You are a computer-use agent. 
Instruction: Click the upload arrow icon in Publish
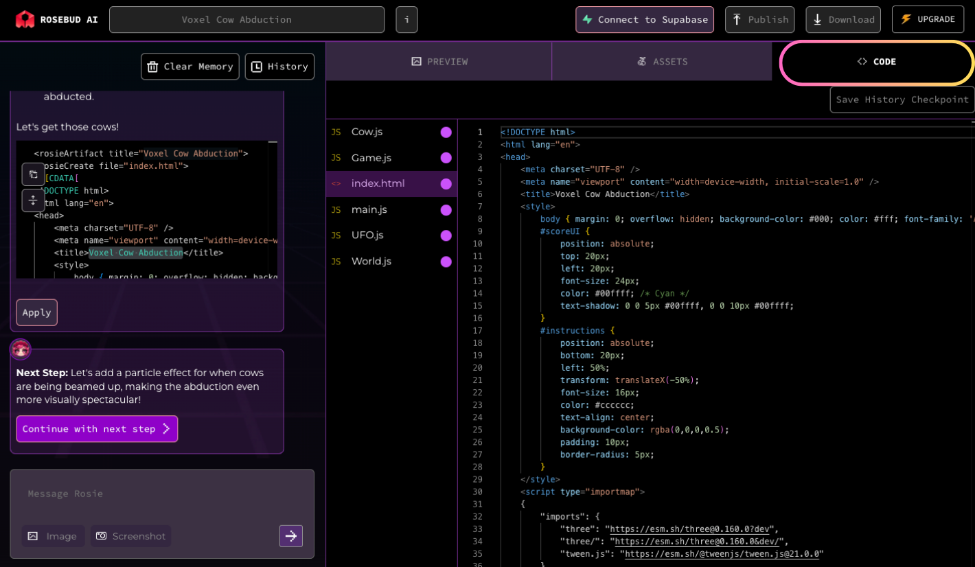pyautogui.click(x=737, y=20)
